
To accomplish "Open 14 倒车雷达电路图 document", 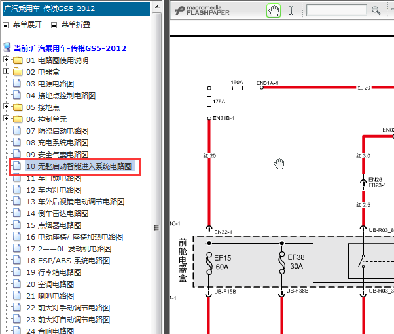I will [x=58, y=213].
